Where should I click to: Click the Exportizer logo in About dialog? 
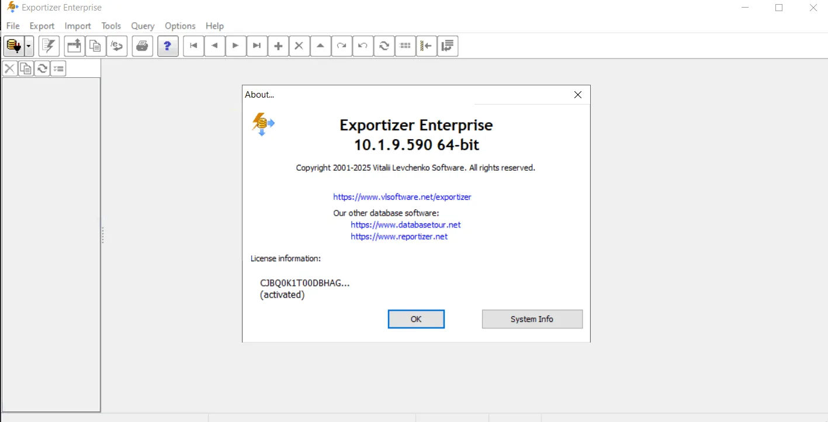click(263, 124)
